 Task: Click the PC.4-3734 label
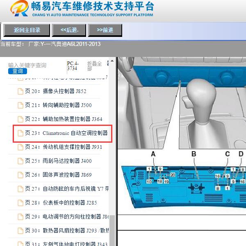point(73,66)
